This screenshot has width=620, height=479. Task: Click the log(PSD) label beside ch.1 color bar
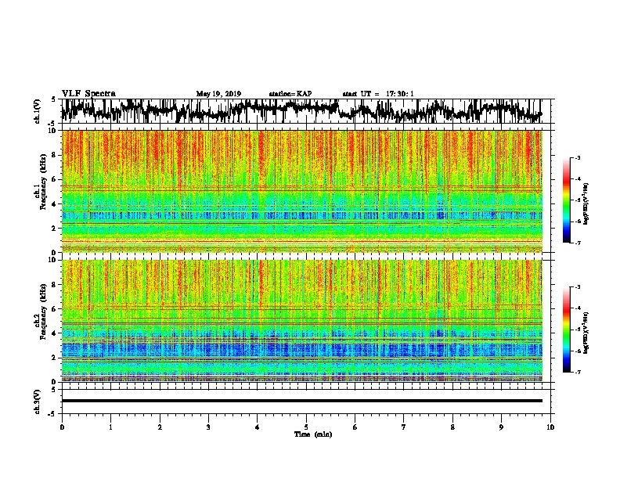[586, 204]
